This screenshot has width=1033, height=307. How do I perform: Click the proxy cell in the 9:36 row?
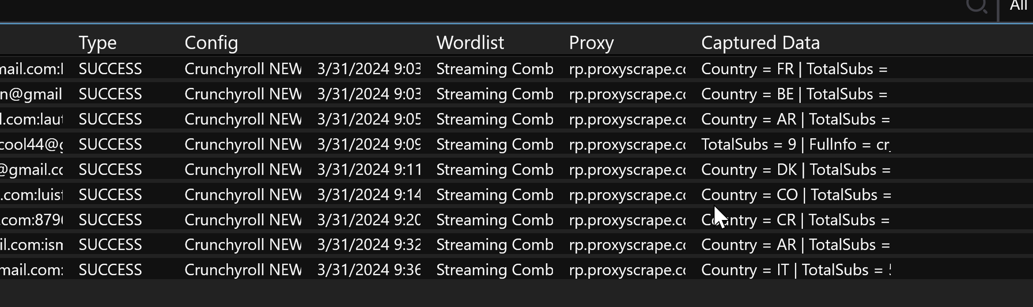coord(627,270)
